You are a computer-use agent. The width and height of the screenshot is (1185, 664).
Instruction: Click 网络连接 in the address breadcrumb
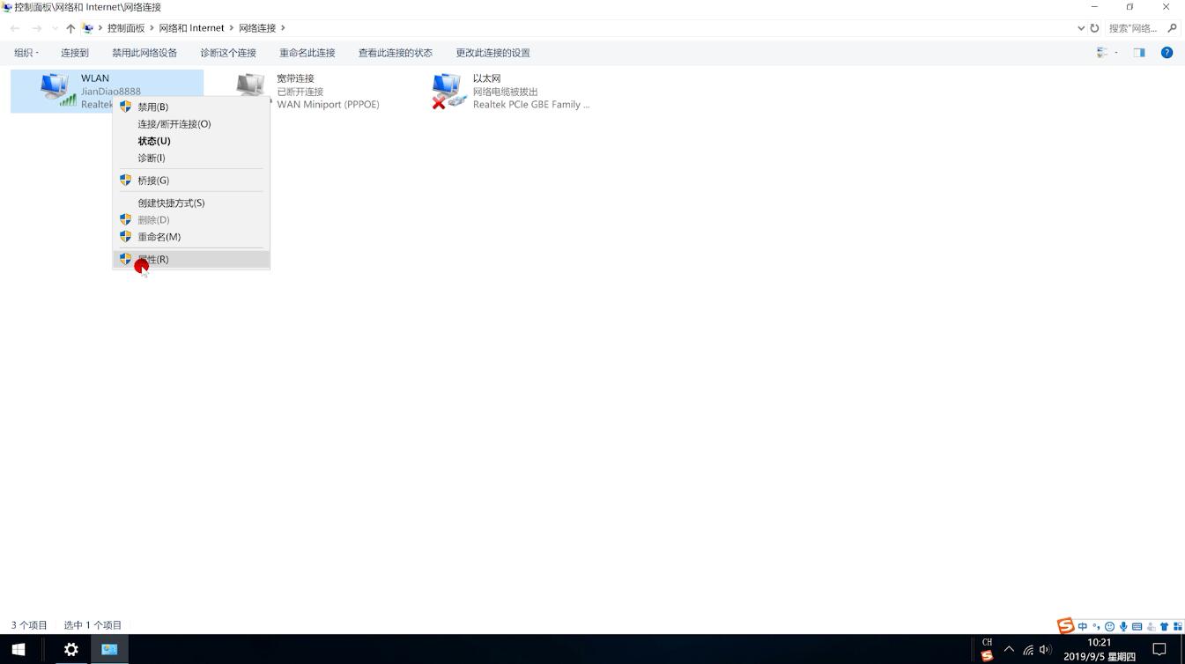click(257, 28)
